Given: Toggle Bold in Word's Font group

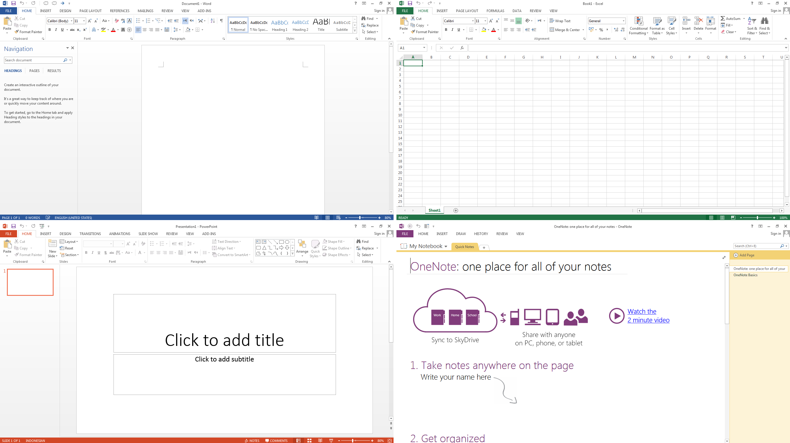Looking at the screenshot, I should [x=49, y=30].
